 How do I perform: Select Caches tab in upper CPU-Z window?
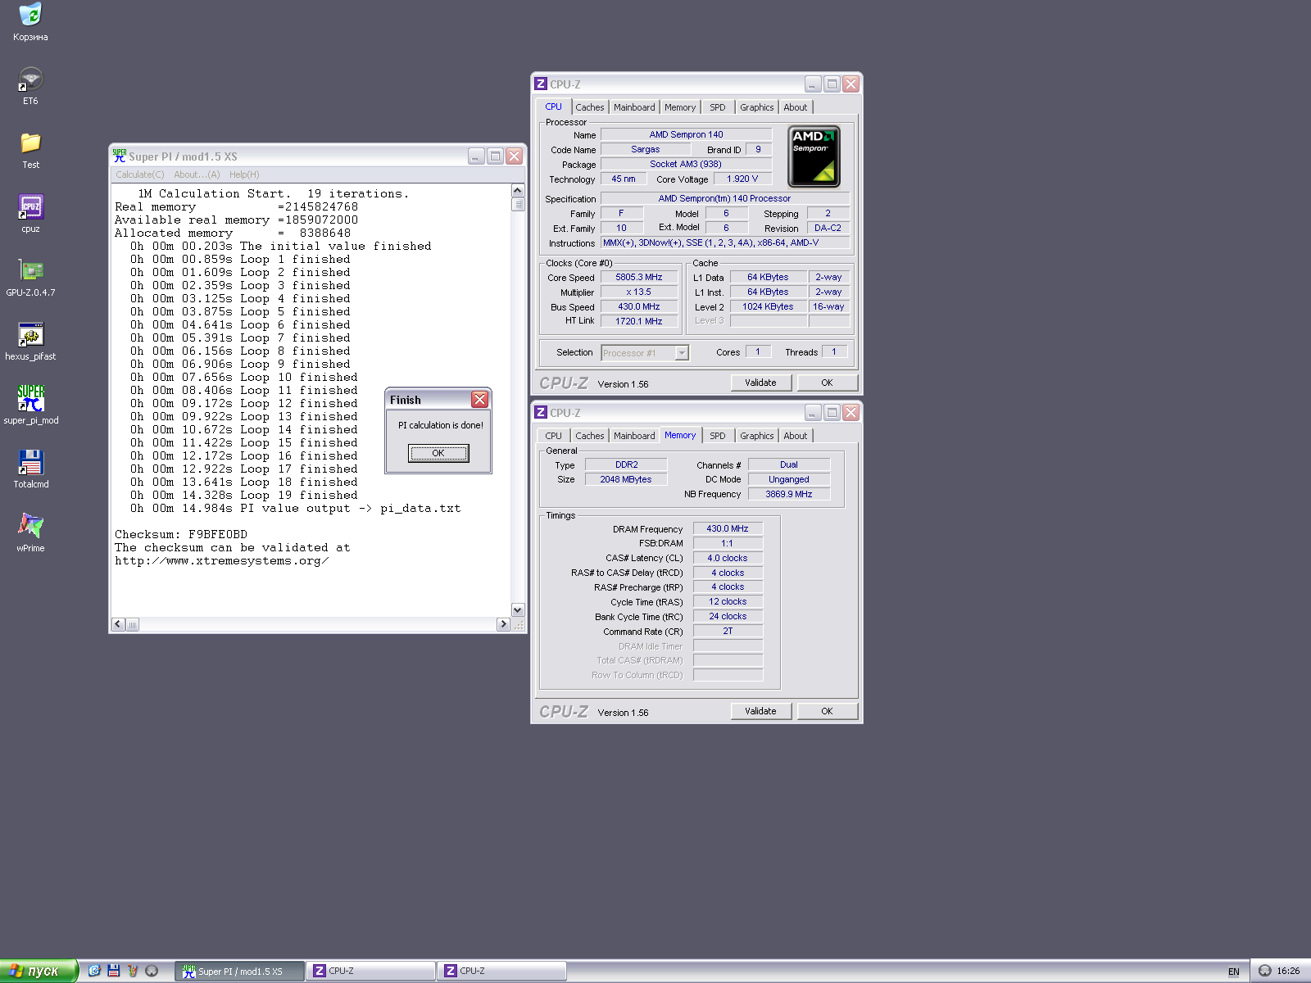click(589, 107)
